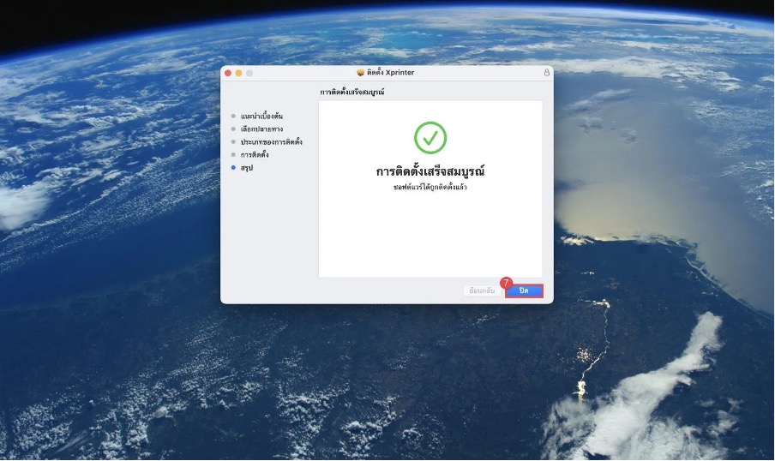This screenshot has width=775, height=461.
Task: Click the package icon beside ติดตั้ง Xprinter title
Action: [361, 73]
